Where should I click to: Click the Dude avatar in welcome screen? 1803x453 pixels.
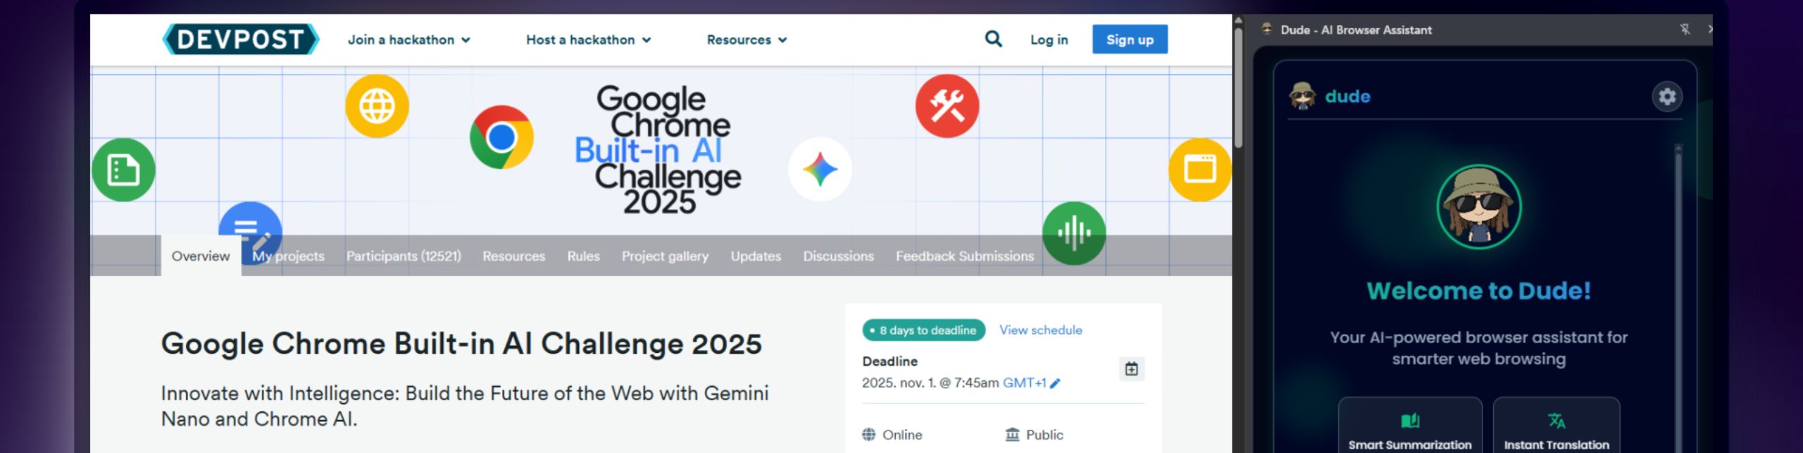tap(1478, 207)
